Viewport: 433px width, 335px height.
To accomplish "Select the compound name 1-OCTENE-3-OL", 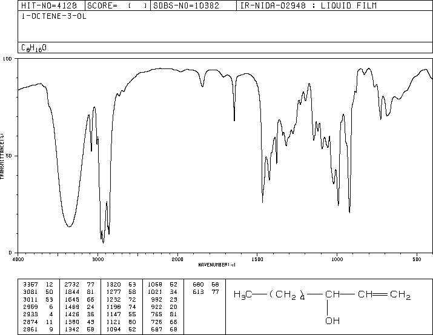I will pos(54,16).
